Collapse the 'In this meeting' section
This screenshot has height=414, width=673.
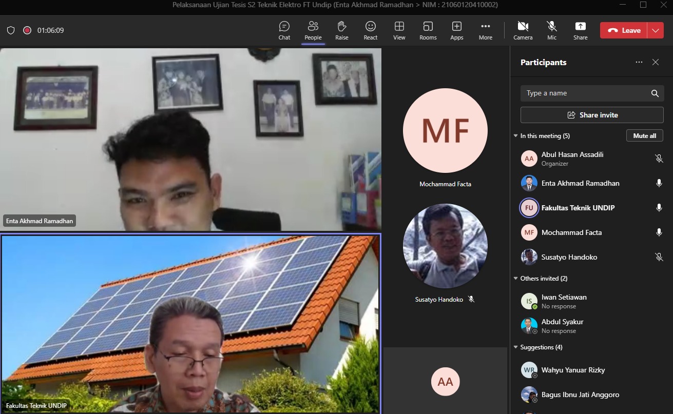[516, 136]
